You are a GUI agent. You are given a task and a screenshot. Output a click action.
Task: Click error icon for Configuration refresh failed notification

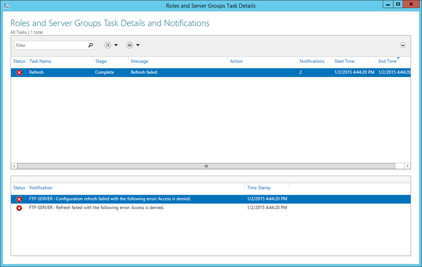coord(19,199)
